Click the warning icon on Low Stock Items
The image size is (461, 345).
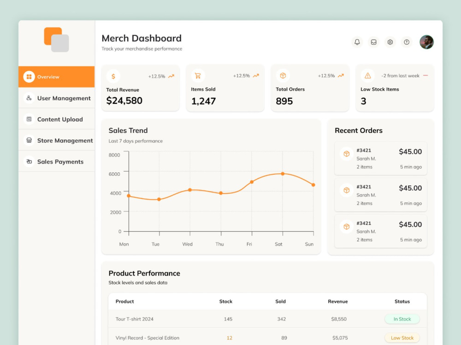(x=367, y=76)
